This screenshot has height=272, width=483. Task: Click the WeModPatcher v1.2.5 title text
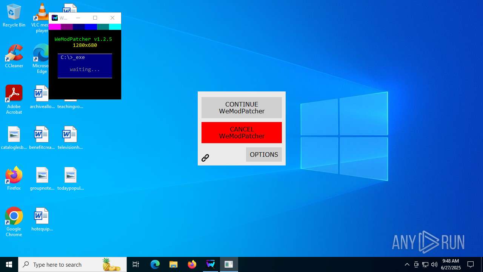(83, 39)
